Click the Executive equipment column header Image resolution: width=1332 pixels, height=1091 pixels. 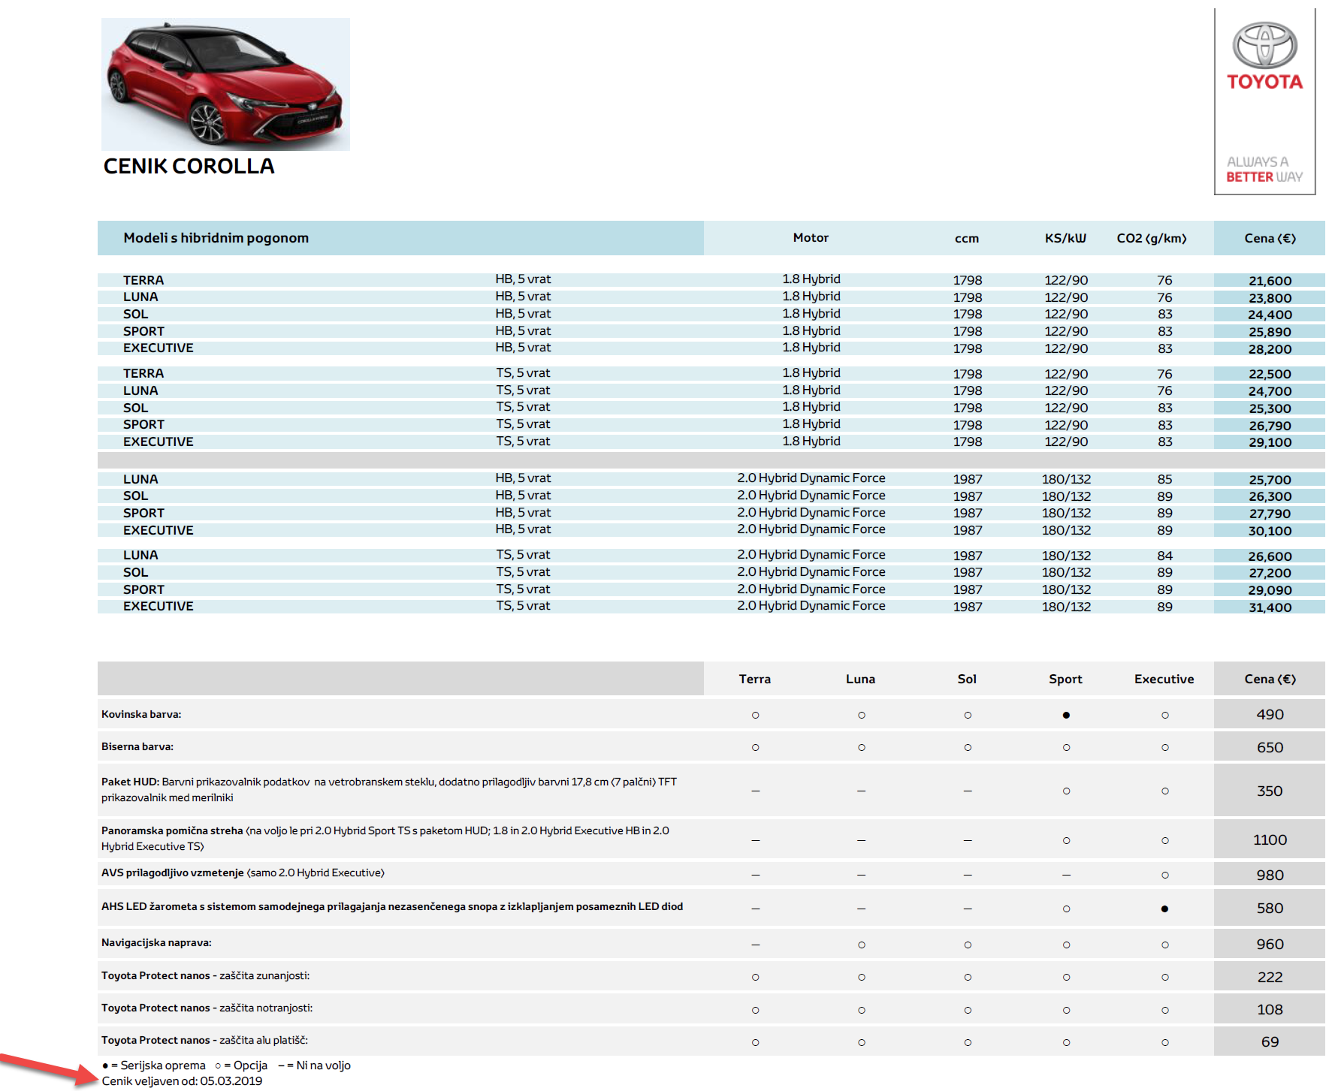point(1164,679)
